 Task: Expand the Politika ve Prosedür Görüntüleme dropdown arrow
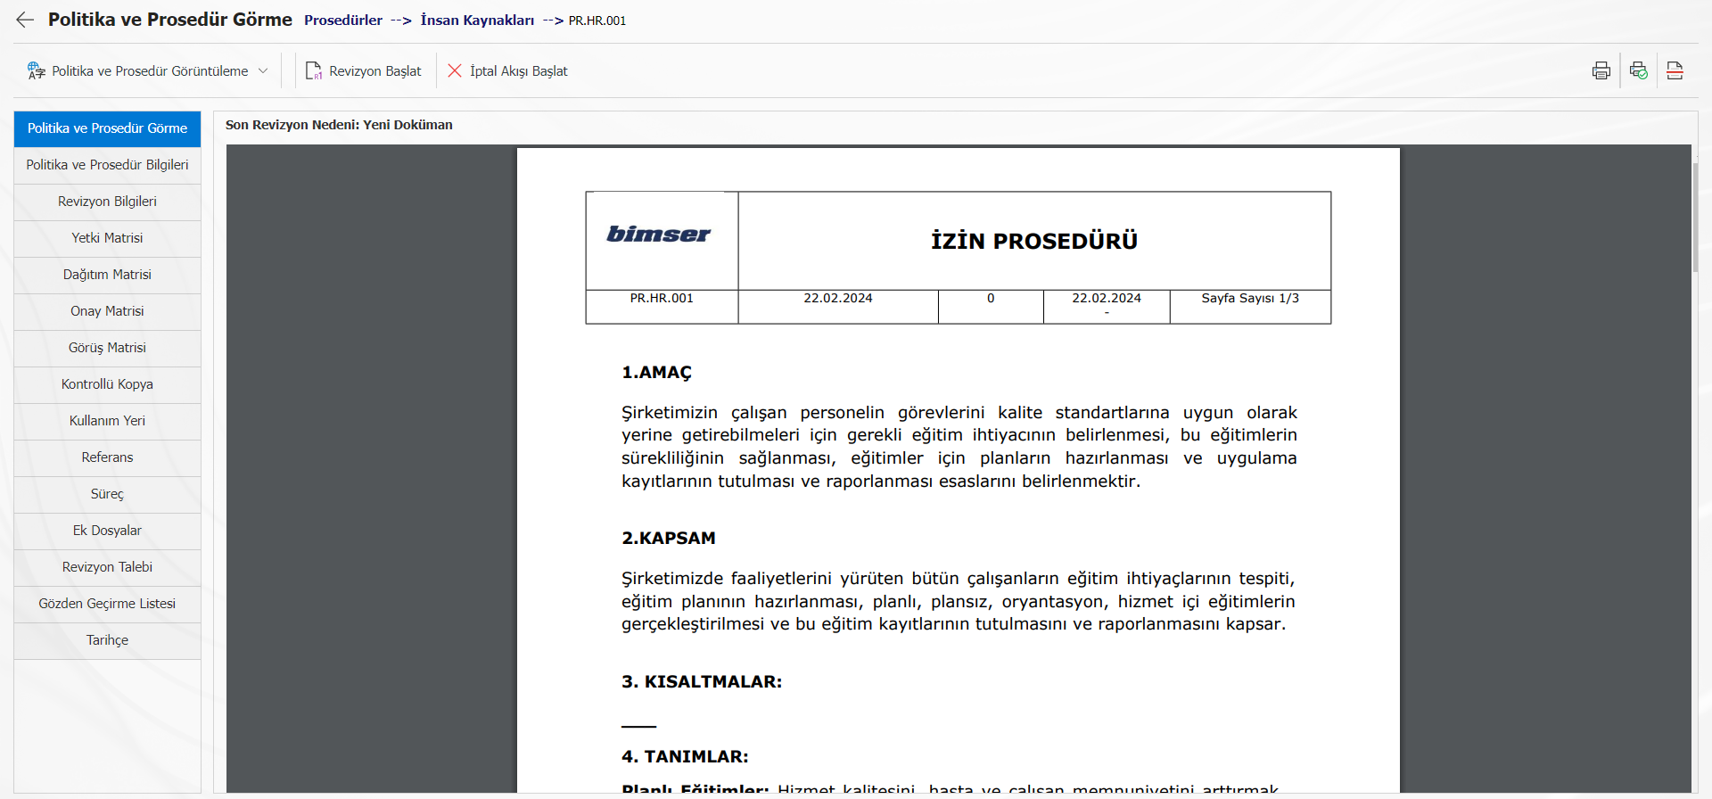[x=263, y=70]
